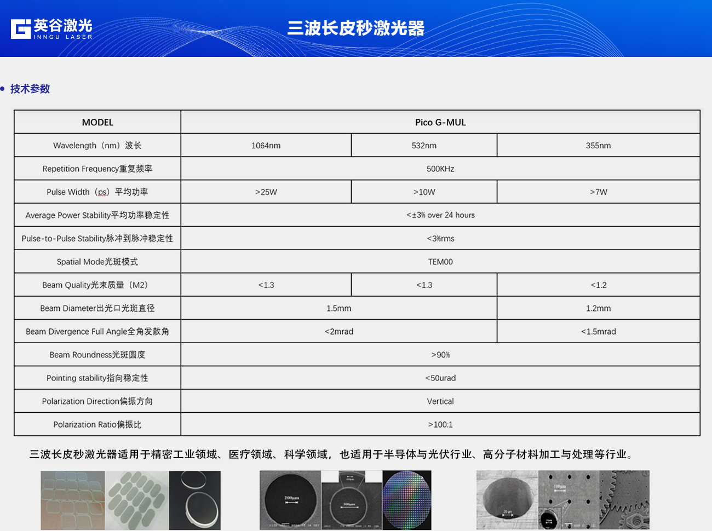Open the pill-shaped pads sample image
Viewport: 712px width, 531px height.
tap(137, 500)
